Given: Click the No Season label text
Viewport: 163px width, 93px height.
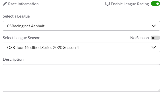Looking at the screenshot, I should 139,38.
